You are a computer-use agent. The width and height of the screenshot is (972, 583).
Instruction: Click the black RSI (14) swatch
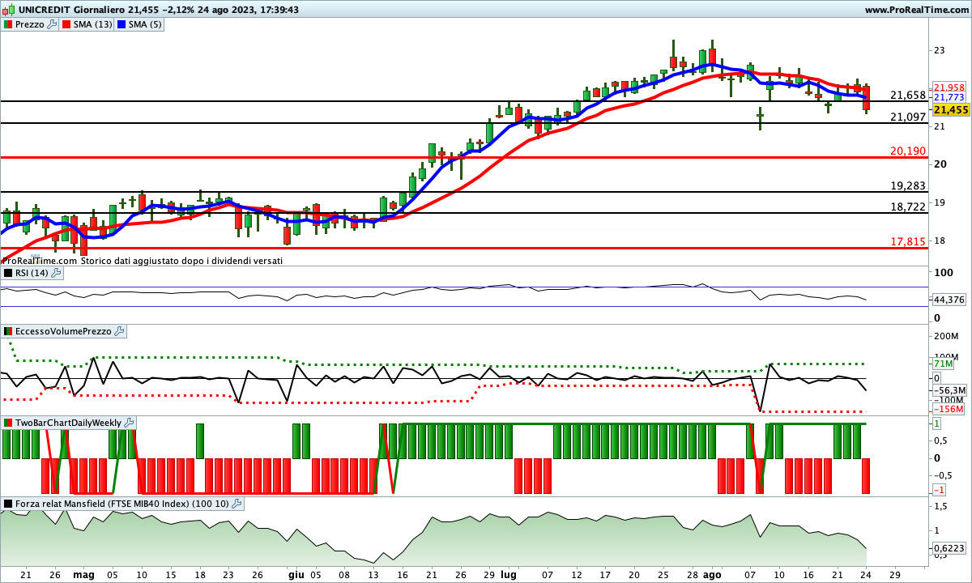coord(8,273)
